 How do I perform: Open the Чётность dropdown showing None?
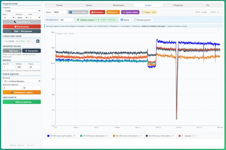point(22,17)
